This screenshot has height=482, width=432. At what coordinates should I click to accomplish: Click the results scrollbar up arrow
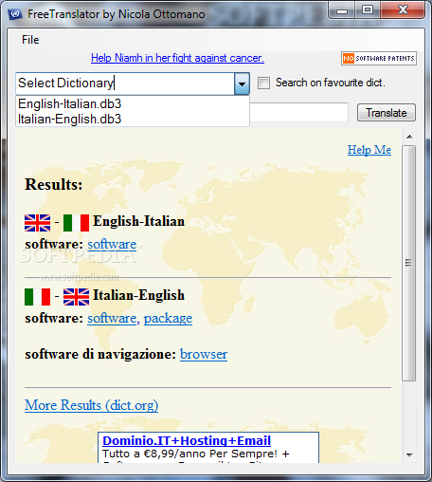pos(409,137)
